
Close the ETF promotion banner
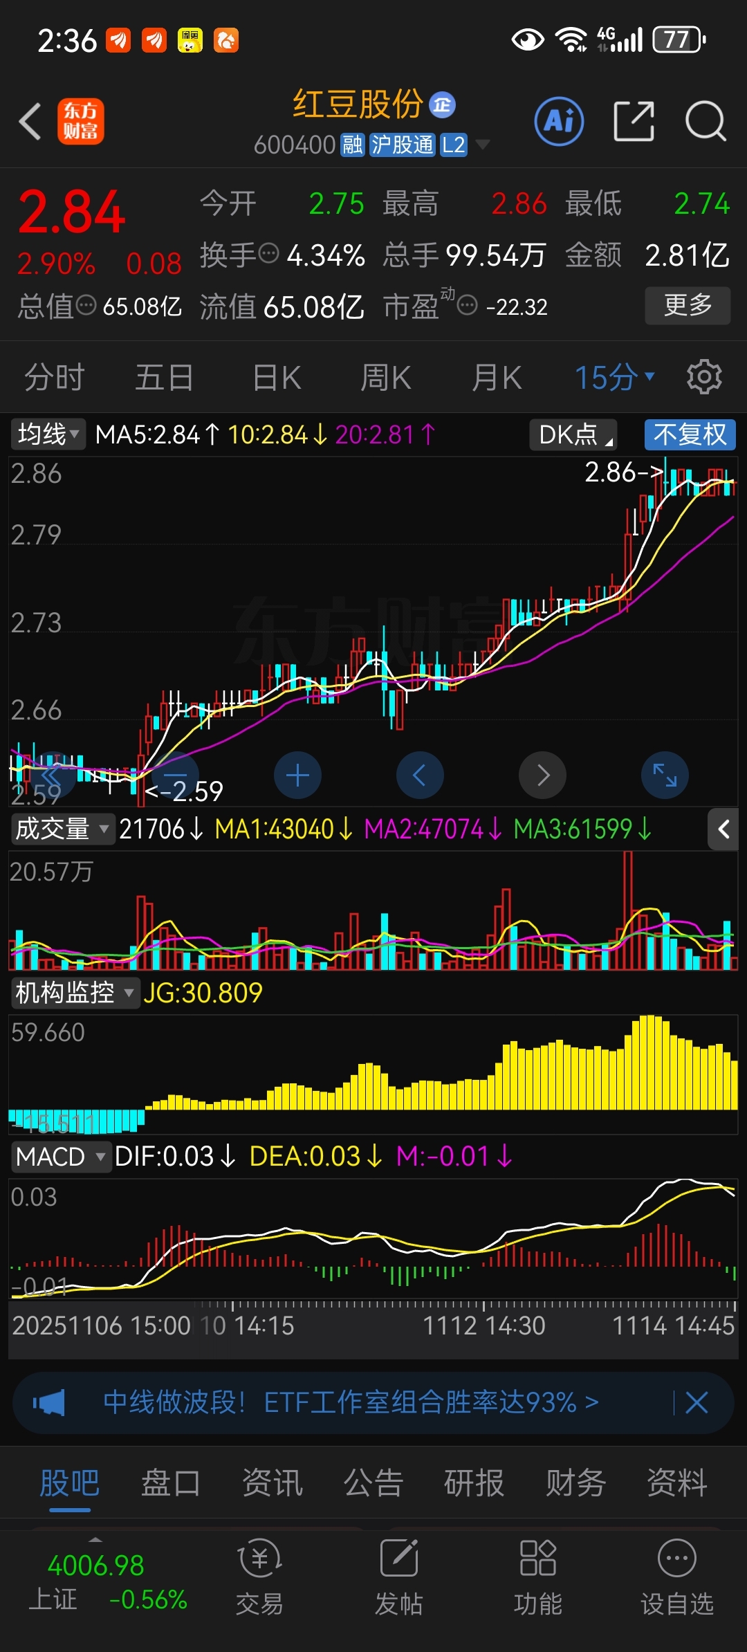pos(697,1403)
